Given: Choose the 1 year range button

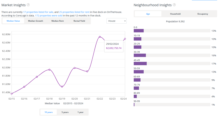Looking at the screenshot, I should [80, 112].
